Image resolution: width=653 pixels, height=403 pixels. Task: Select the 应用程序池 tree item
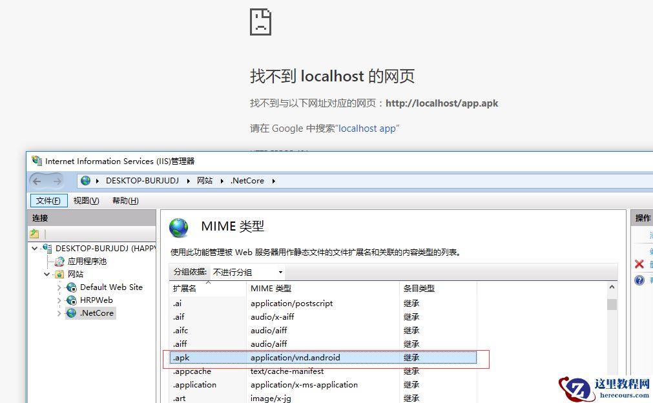(87, 261)
